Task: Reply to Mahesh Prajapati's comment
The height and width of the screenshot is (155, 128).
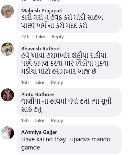Action: click(x=58, y=37)
